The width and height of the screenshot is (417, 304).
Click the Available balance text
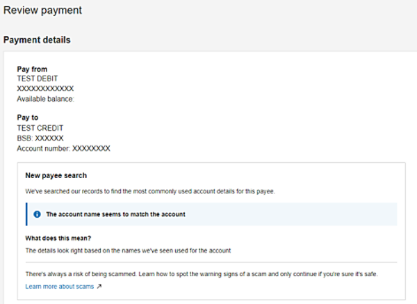click(x=45, y=99)
